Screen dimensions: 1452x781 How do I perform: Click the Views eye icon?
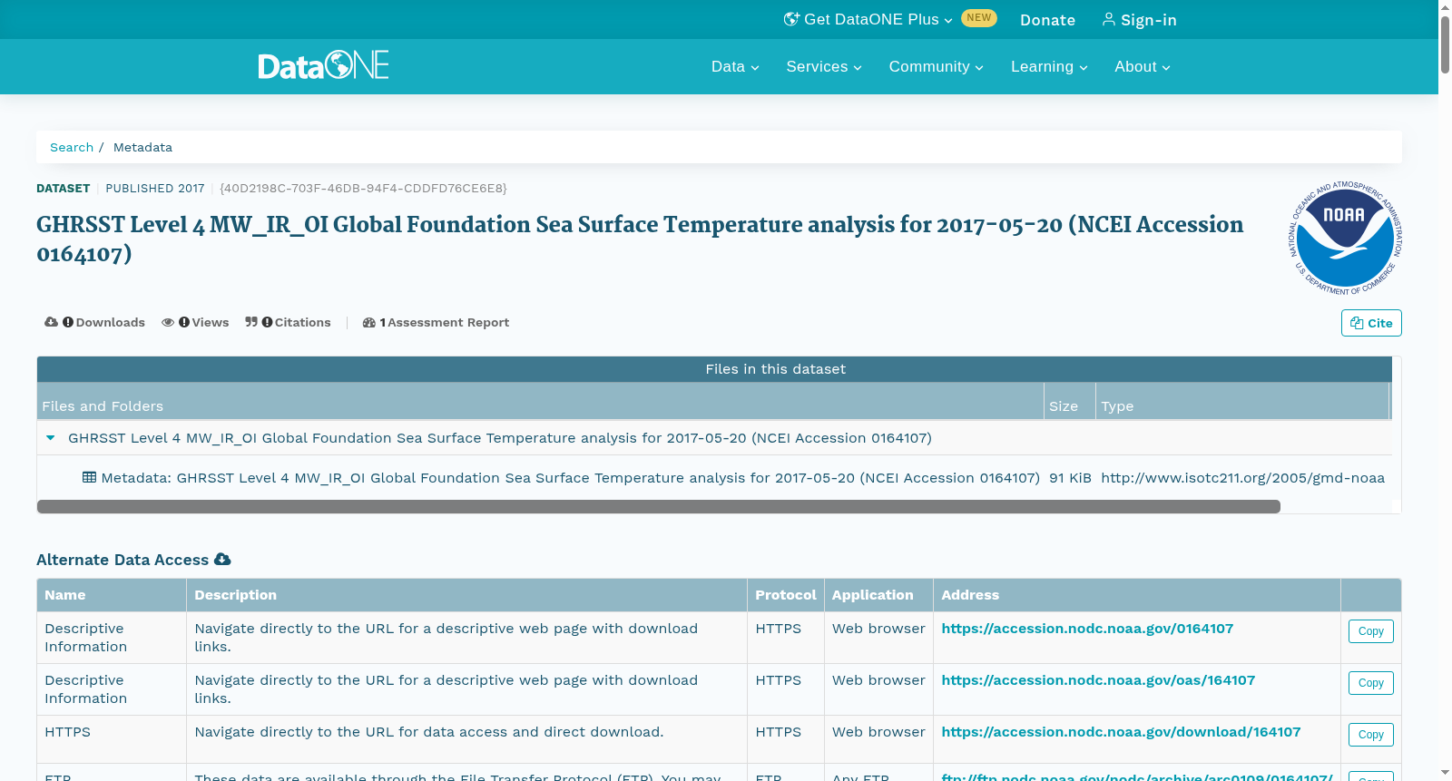pos(168,322)
